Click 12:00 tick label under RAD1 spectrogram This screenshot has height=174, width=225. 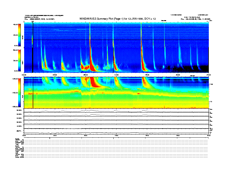(x=116, y=75)
